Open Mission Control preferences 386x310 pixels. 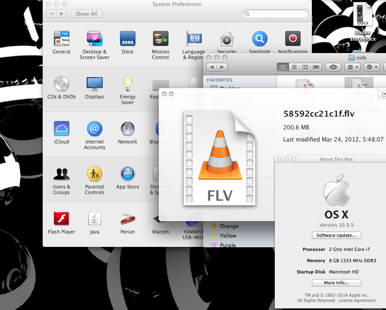(x=160, y=45)
